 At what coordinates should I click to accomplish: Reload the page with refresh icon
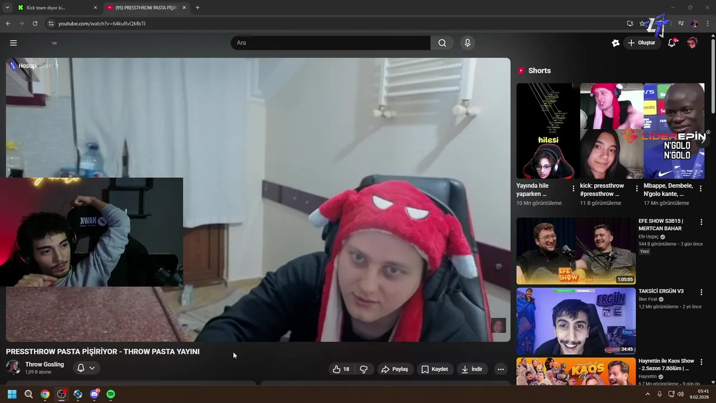click(35, 24)
